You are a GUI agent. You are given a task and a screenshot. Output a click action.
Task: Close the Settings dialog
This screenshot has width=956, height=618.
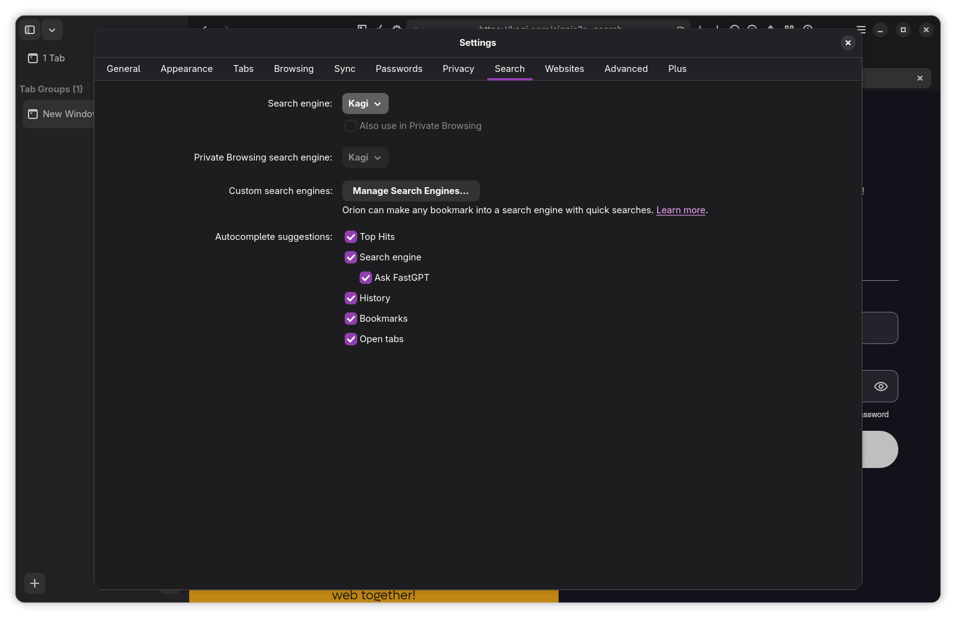[x=848, y=43]
